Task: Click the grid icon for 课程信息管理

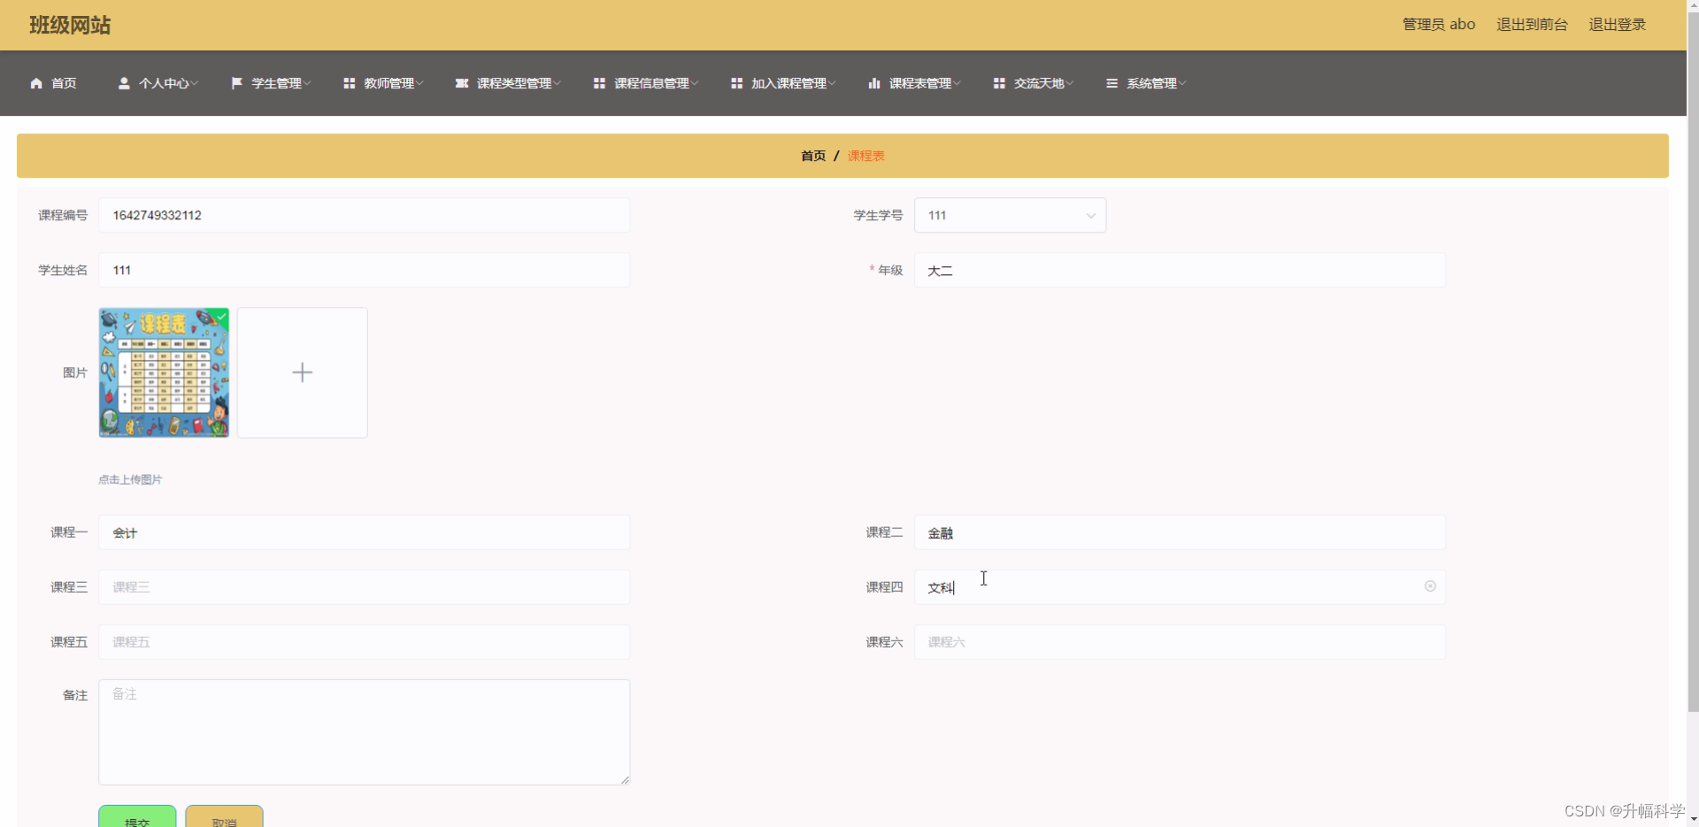Action: point(599,83)
